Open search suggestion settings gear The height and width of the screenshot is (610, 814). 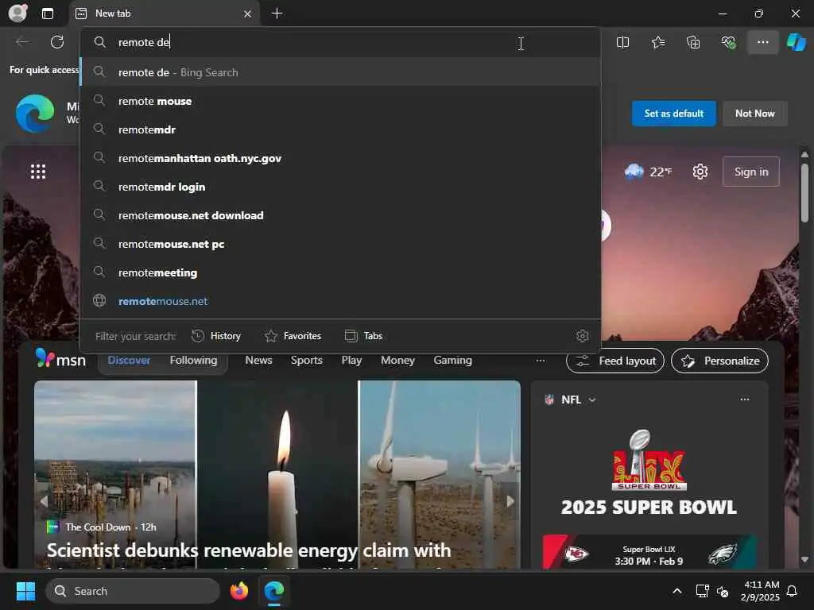pyautogui.click(x=582, y=336)
